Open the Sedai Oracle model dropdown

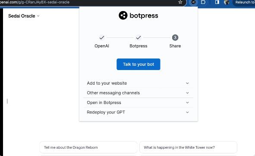pyautogui.click(x=24, y=16)
